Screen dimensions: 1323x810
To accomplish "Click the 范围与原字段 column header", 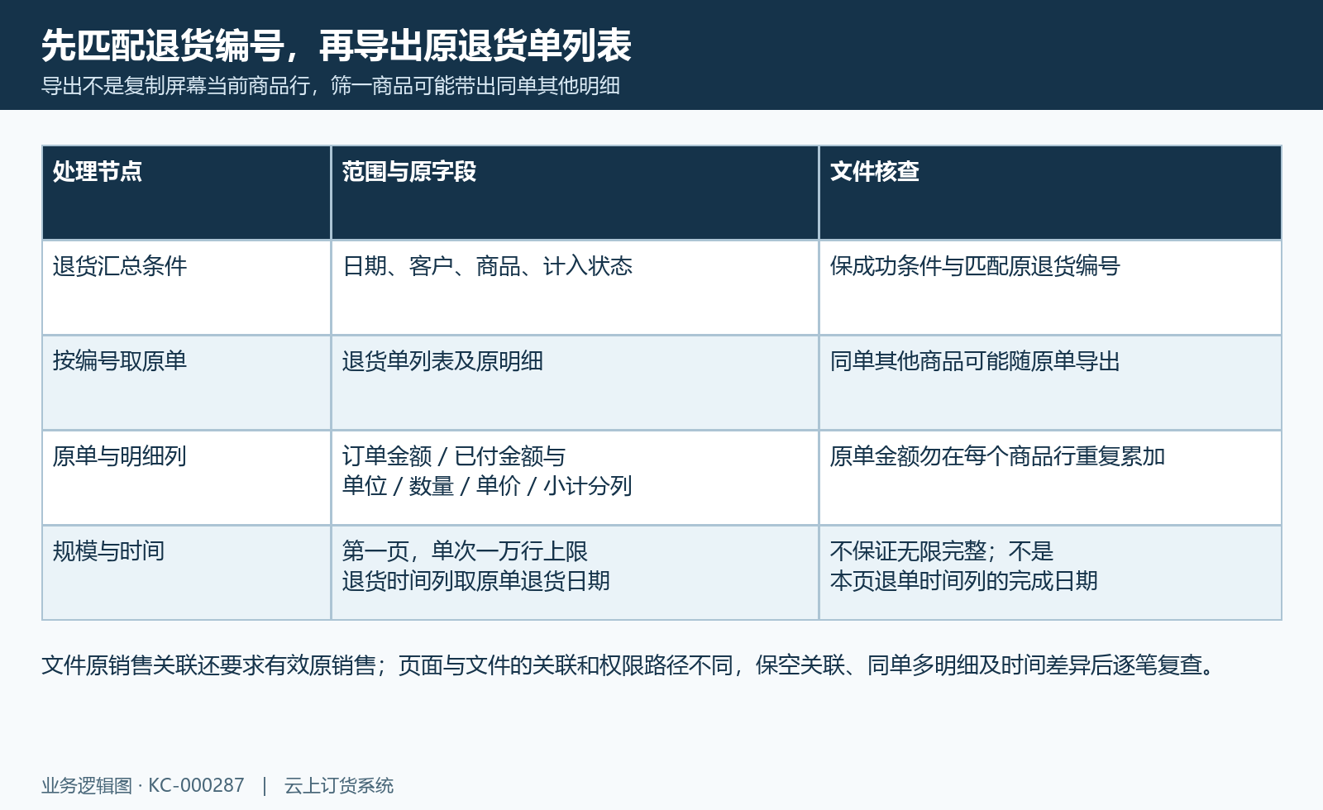I will click(575, 193).
